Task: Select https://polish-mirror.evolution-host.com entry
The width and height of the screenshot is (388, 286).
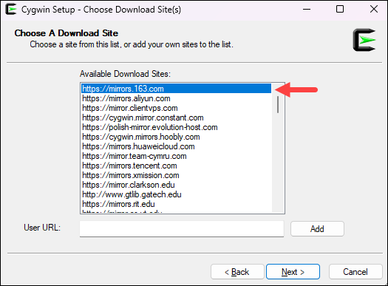Action: [177, 127]
